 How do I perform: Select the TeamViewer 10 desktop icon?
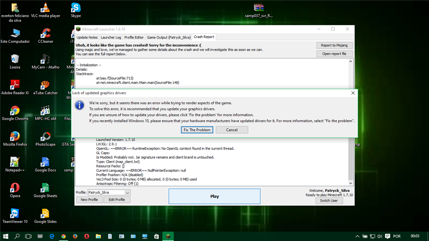tap(15, 216)
